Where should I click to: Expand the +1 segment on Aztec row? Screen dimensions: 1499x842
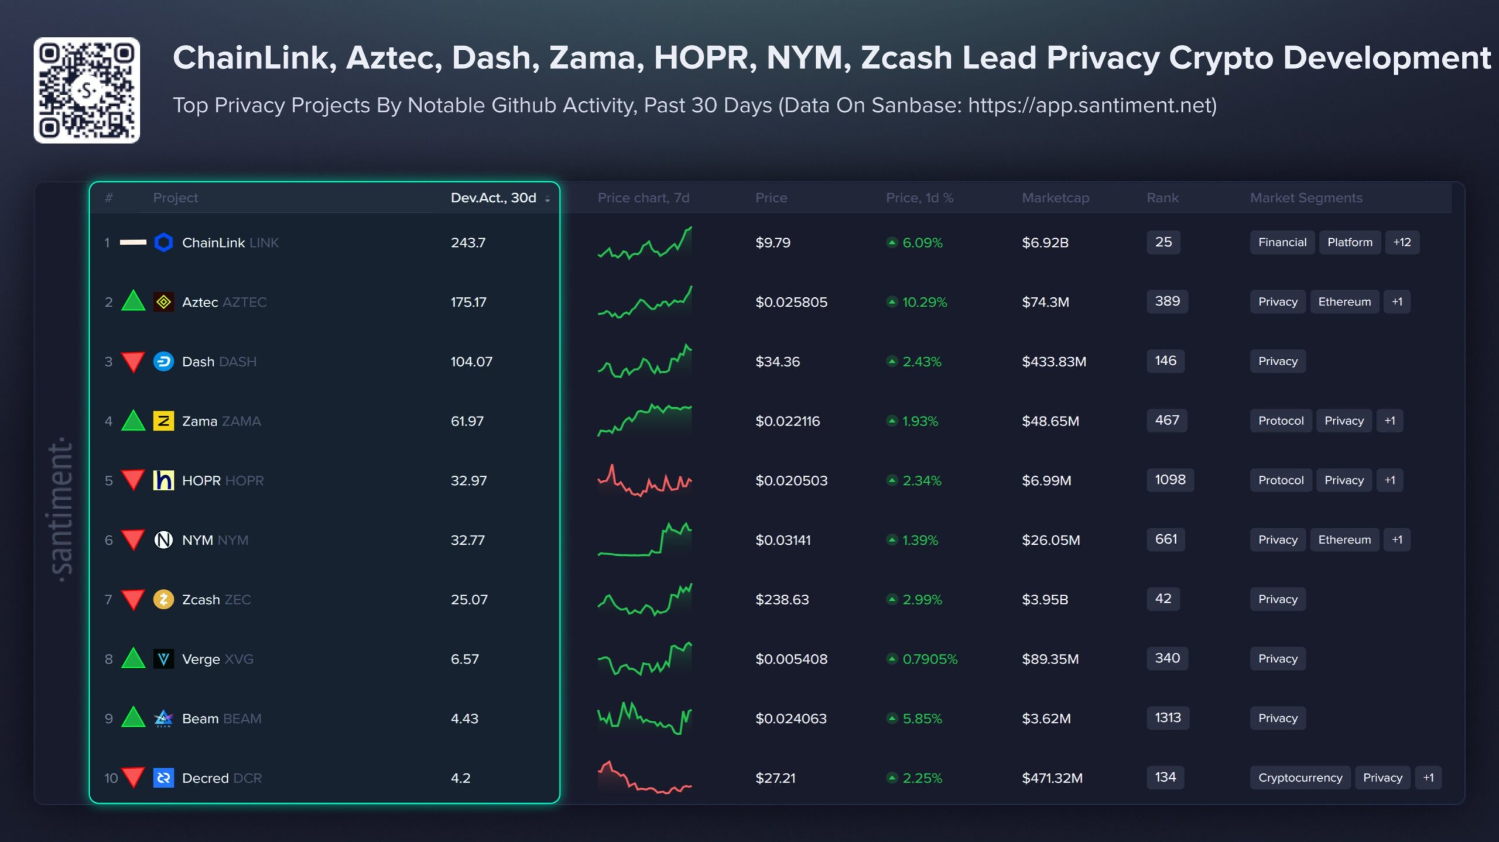(x=1397, y=302)
